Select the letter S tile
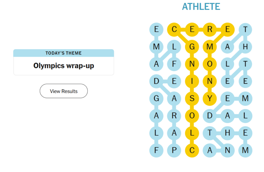 [x=192, y=98]
